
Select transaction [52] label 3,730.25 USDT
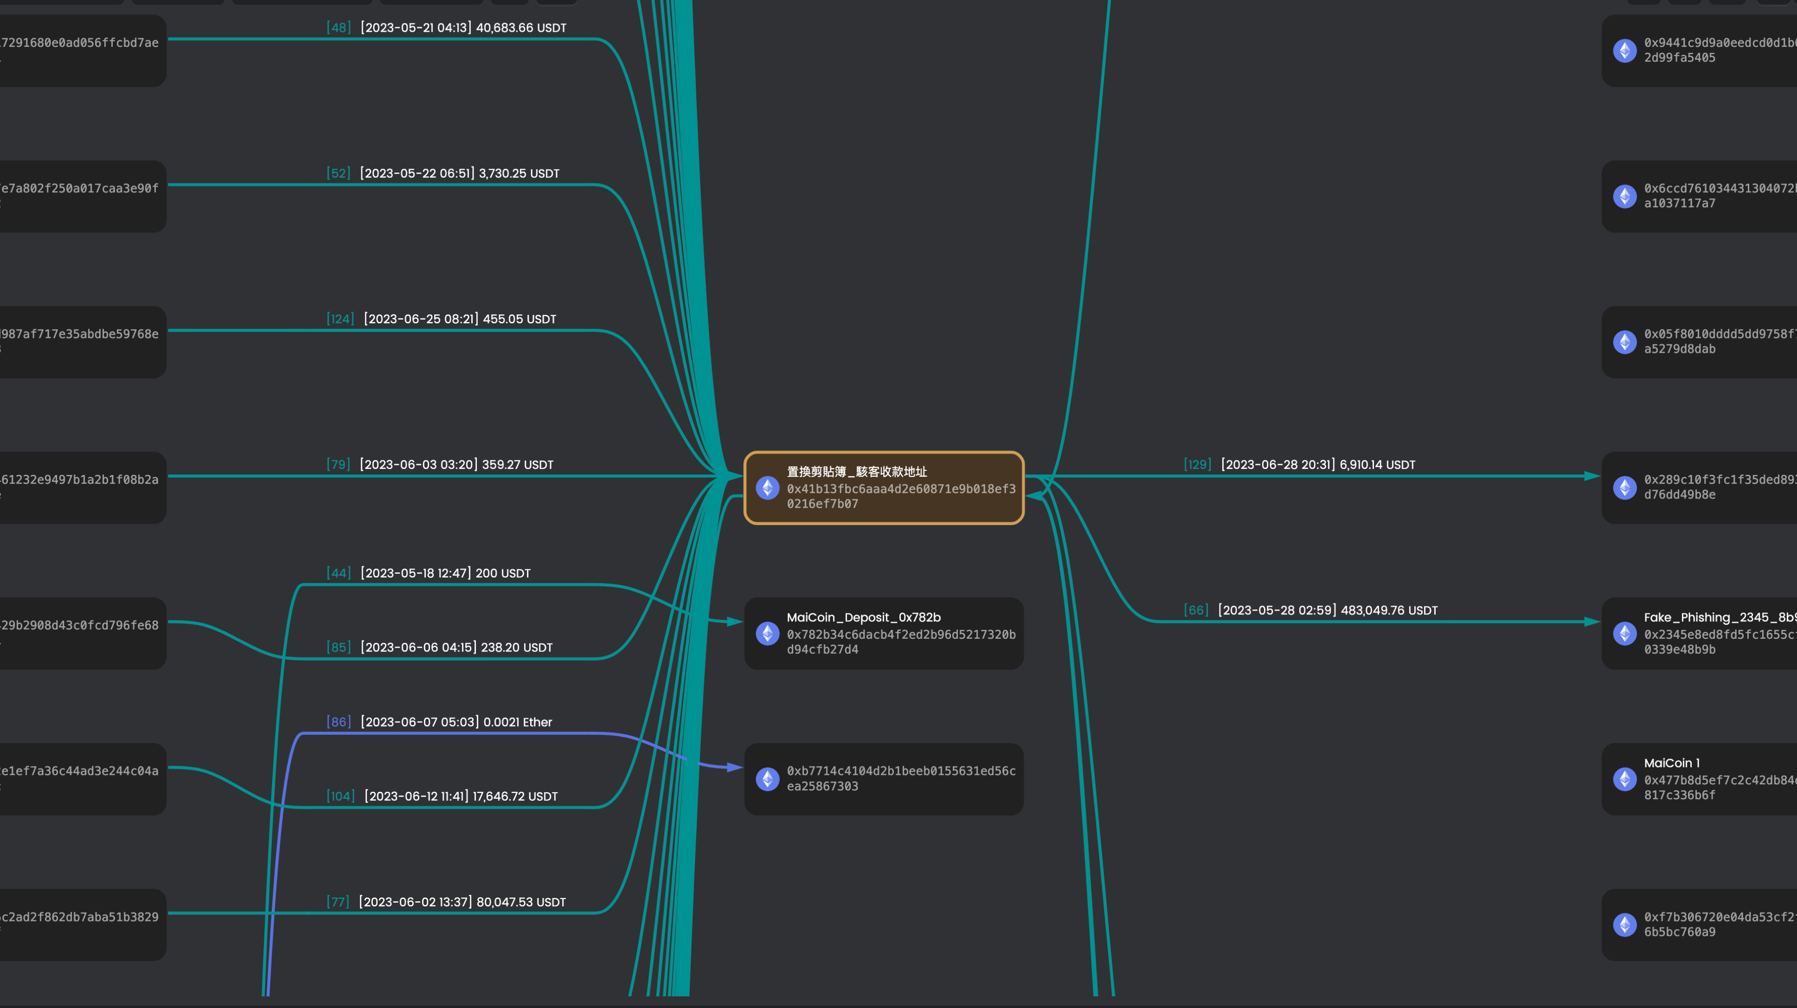[443, 174]
